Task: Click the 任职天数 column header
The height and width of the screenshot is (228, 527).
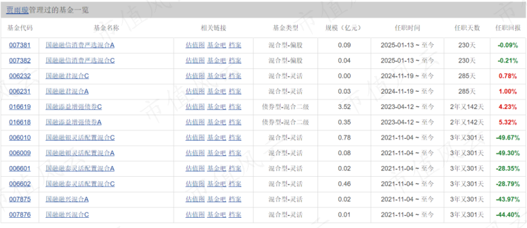Action: (x=467, y=28)
